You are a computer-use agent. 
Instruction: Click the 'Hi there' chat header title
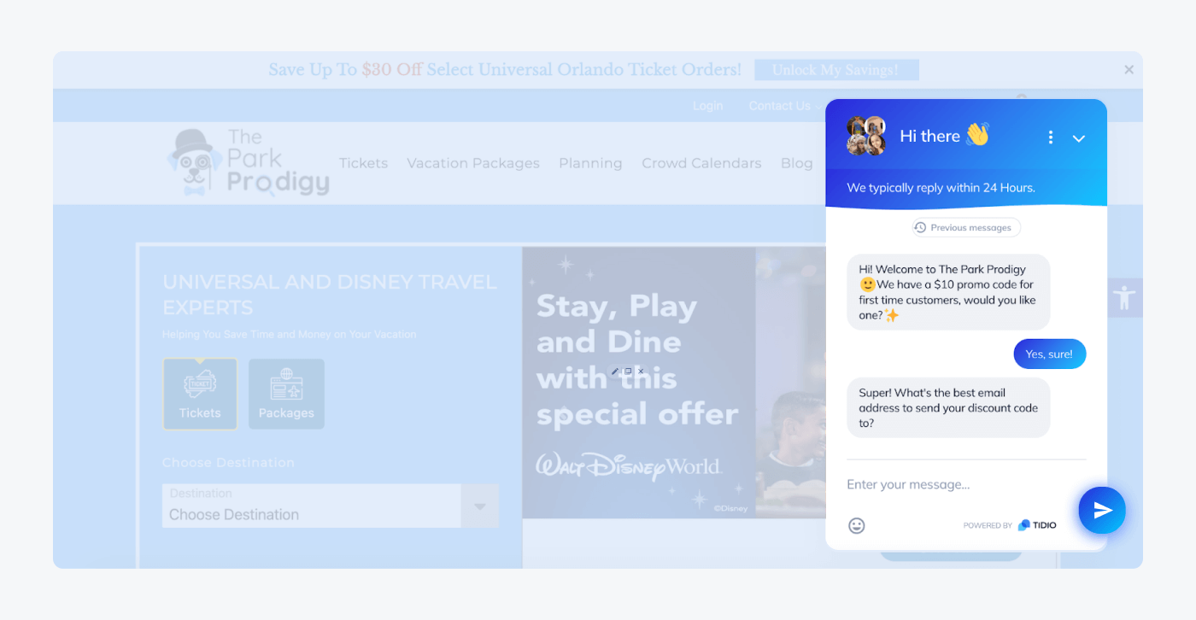944,135
